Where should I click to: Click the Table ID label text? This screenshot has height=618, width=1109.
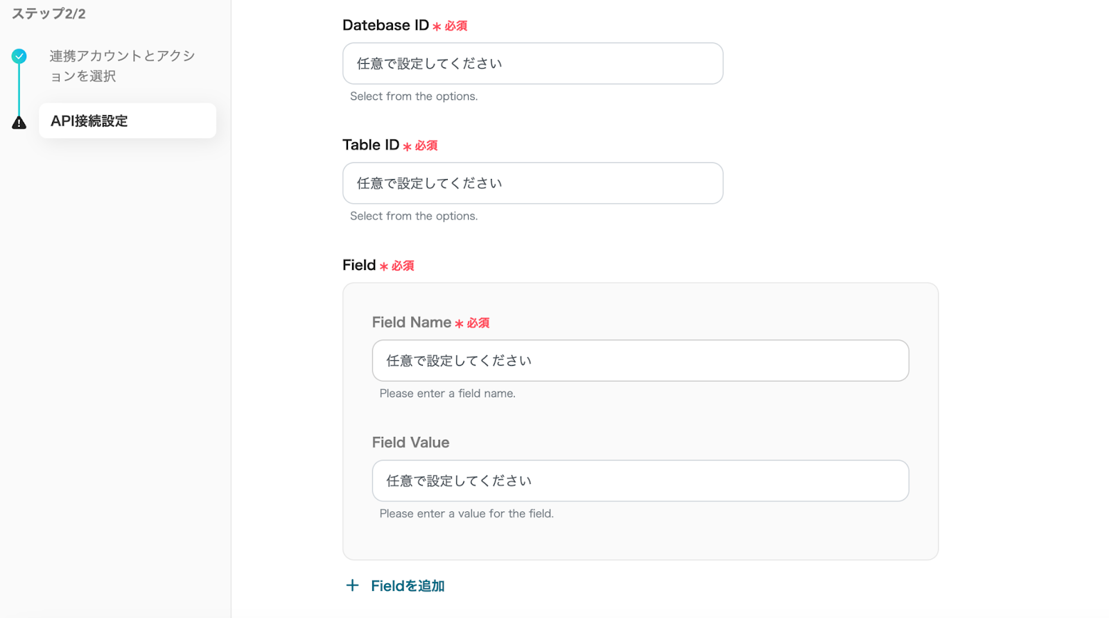371,145
